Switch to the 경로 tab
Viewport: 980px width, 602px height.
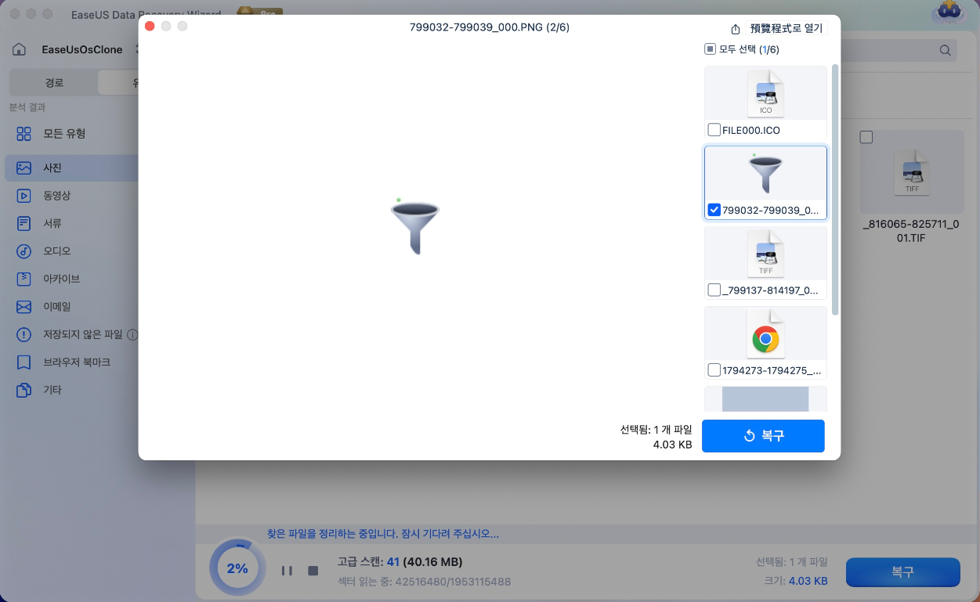pos(54,82)
